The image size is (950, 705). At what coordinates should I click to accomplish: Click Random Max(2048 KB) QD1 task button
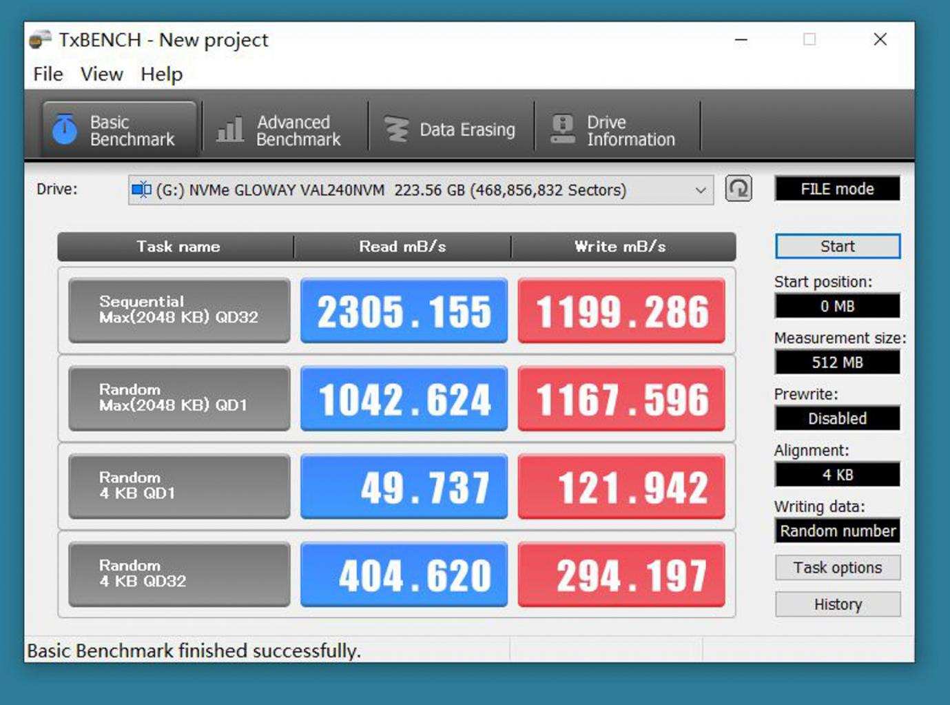point(179,398)
